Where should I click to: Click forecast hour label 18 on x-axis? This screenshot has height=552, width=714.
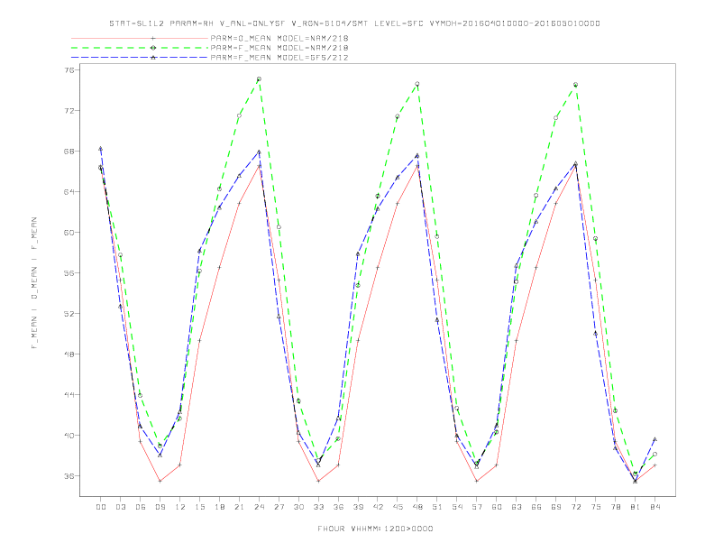point(219,507)
